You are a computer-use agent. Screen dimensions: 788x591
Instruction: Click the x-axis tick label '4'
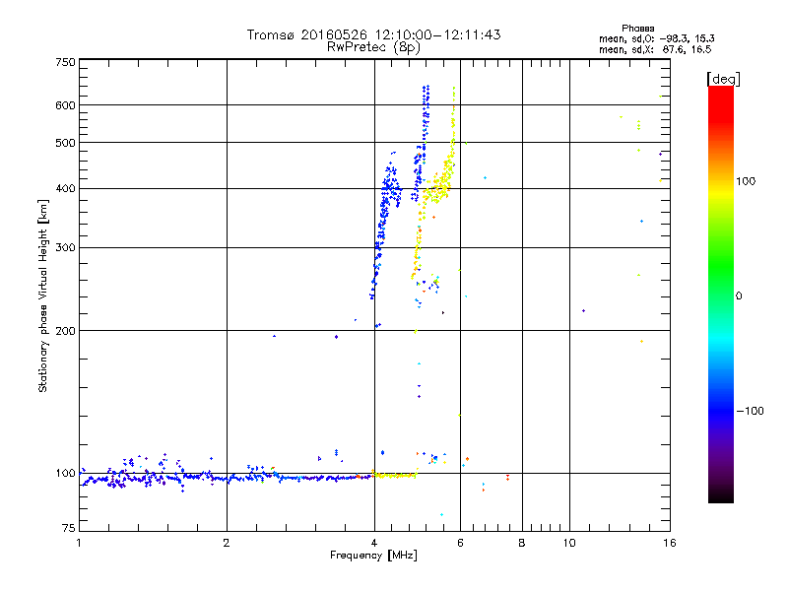(x=374, y=543)
